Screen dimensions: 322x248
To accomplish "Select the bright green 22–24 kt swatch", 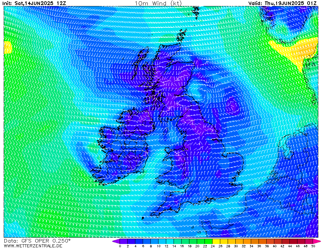I will tap(209, 241).
